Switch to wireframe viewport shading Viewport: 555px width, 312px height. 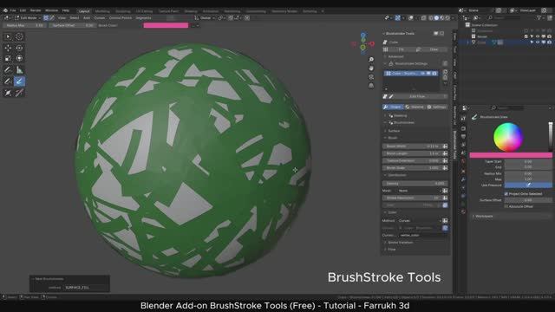(431, 17)
